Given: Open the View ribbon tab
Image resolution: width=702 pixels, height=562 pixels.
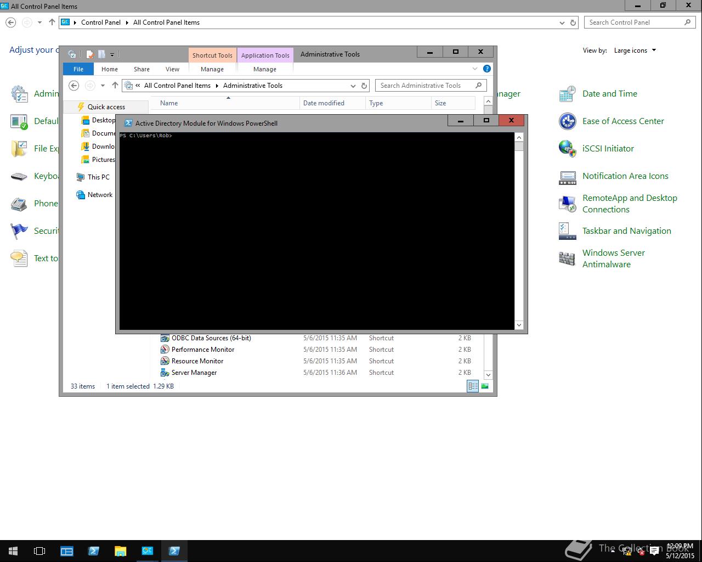Looking at the screenshot, I should [x=173, y=69].
